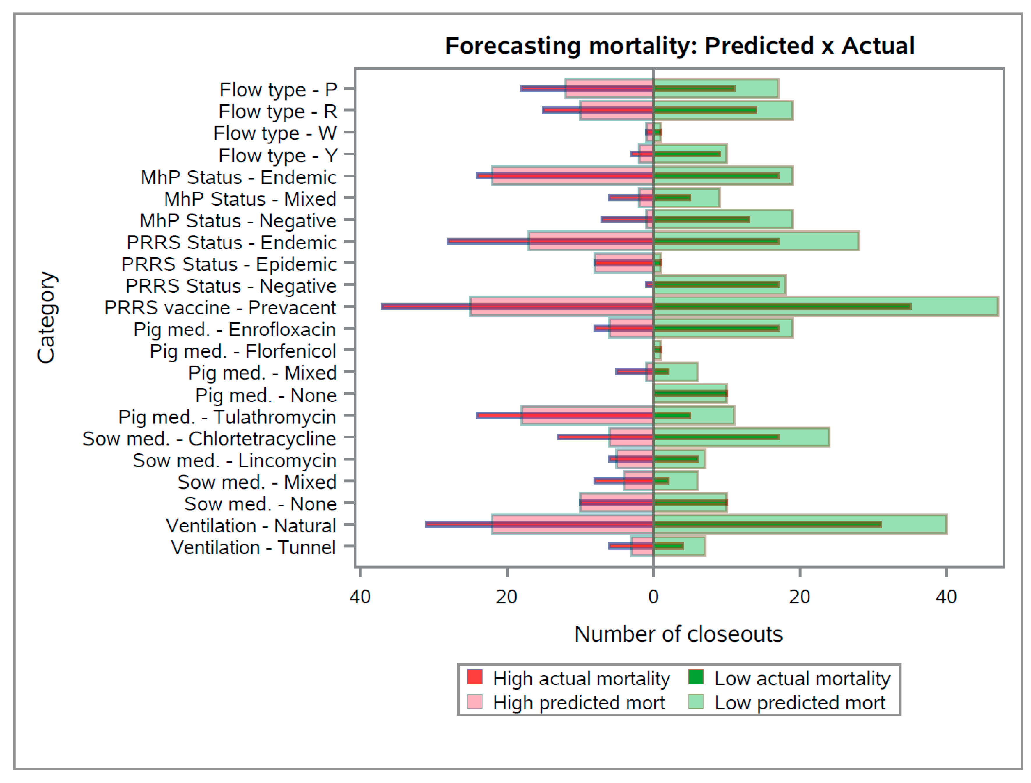Click the MhP Status - Endemic label
The height and width of the screenshot is (783, 1031).
click(x=238, y=177)
